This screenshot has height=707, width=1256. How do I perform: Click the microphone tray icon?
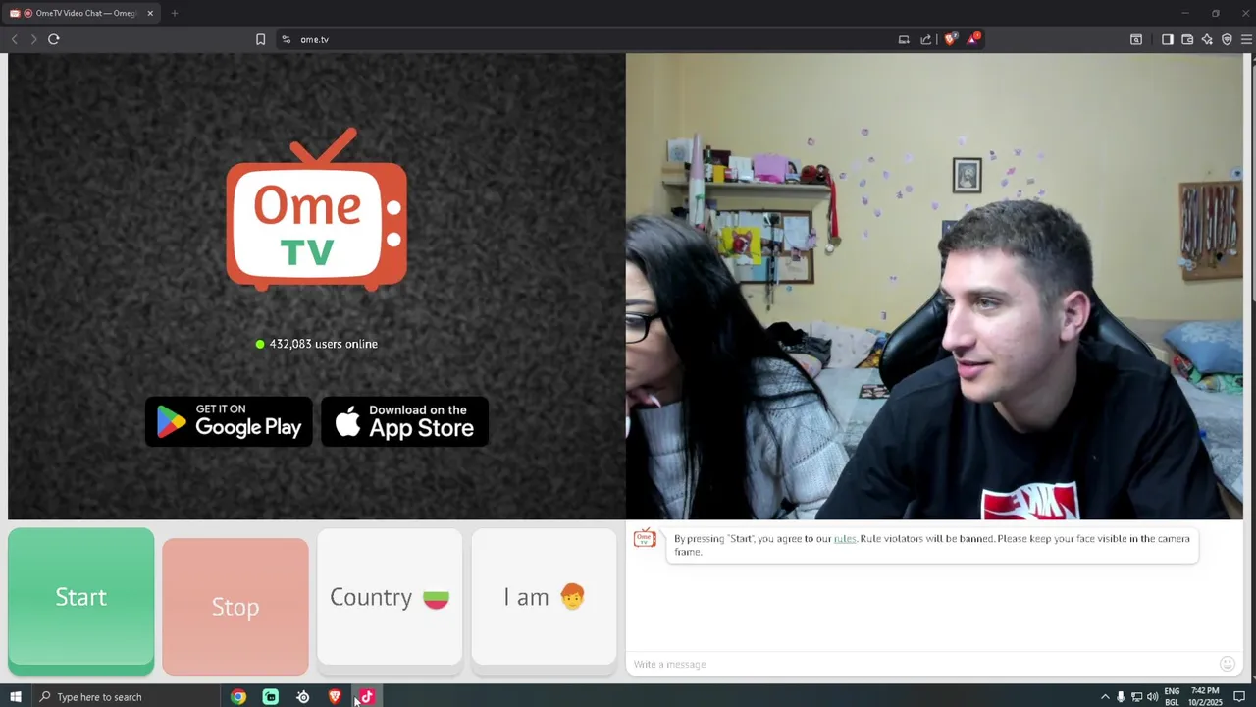pos(1121,697)
